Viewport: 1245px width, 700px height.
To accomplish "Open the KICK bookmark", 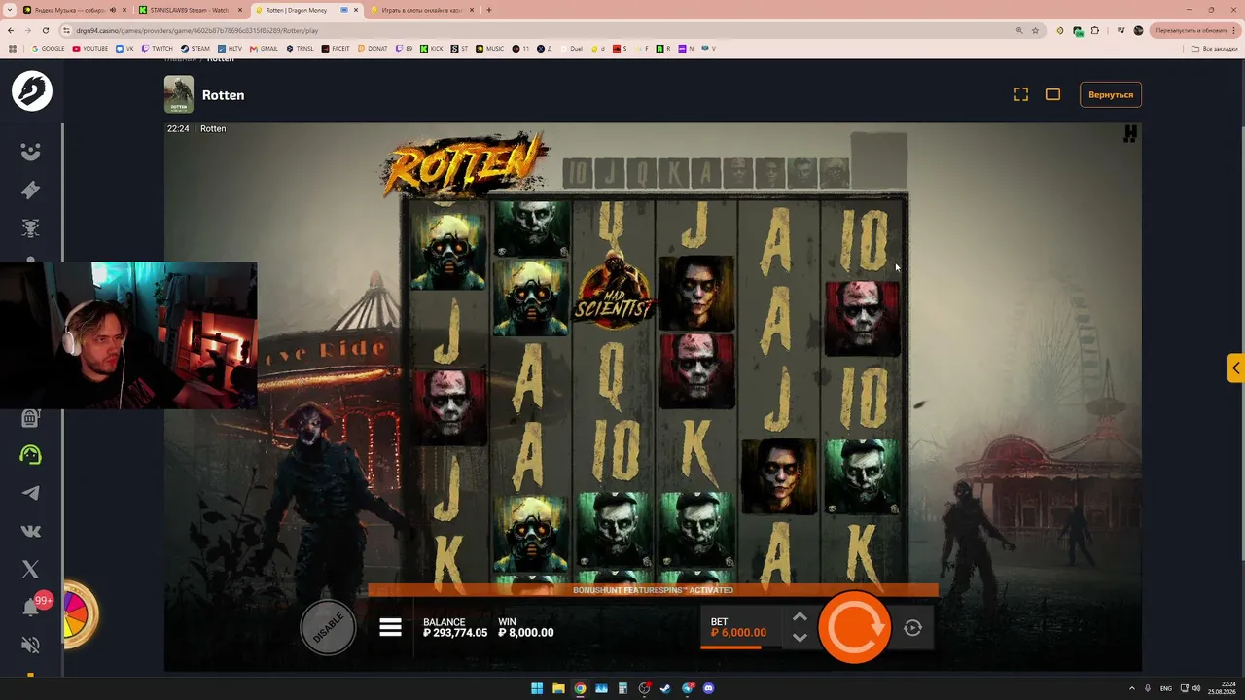I will (x=431, y=48).
